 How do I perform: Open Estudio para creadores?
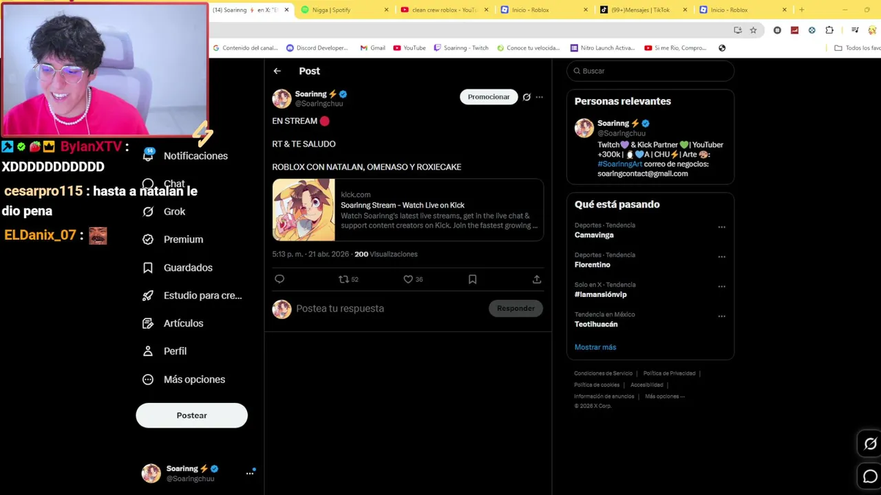(x=192, y=296)
